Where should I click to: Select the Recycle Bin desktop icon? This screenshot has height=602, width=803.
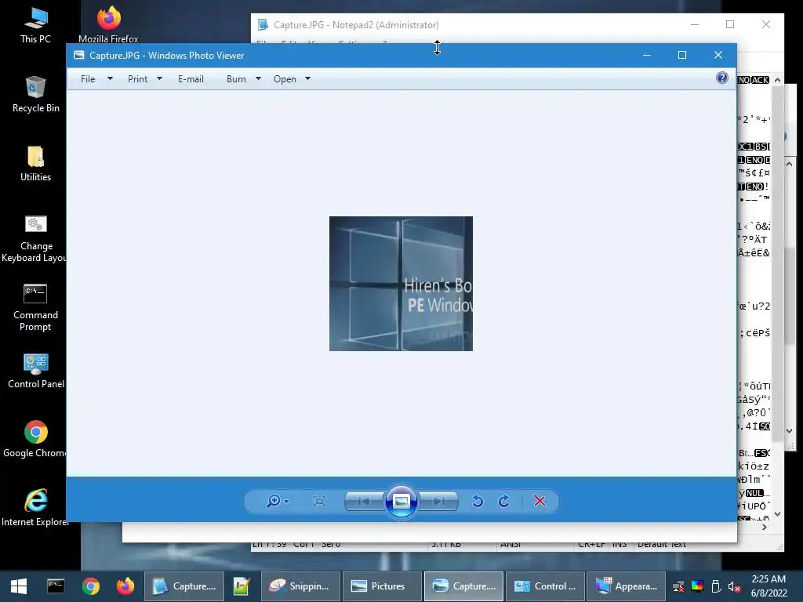(x=35, y=94)
